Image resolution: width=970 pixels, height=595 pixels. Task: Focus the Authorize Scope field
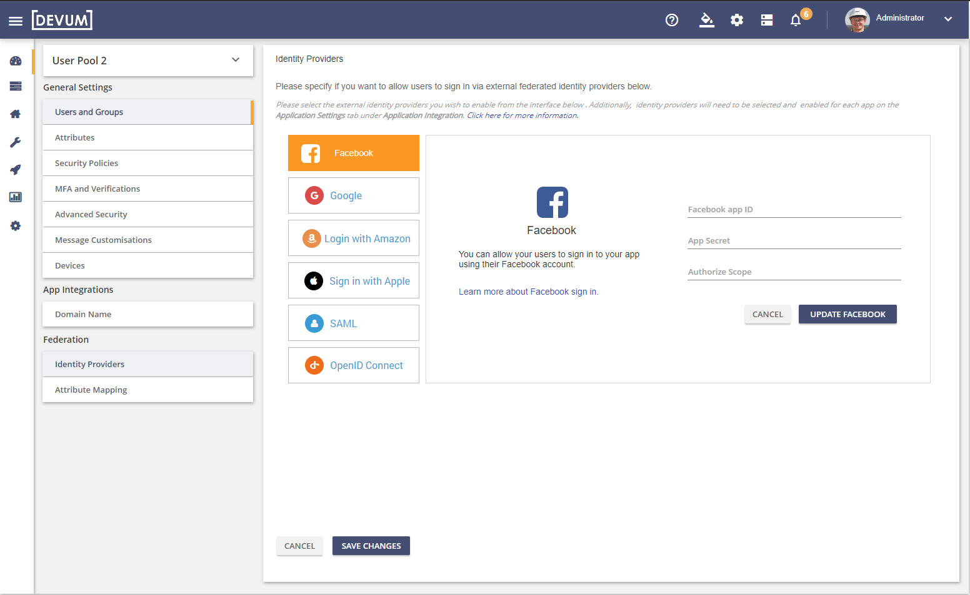(794, 272)
